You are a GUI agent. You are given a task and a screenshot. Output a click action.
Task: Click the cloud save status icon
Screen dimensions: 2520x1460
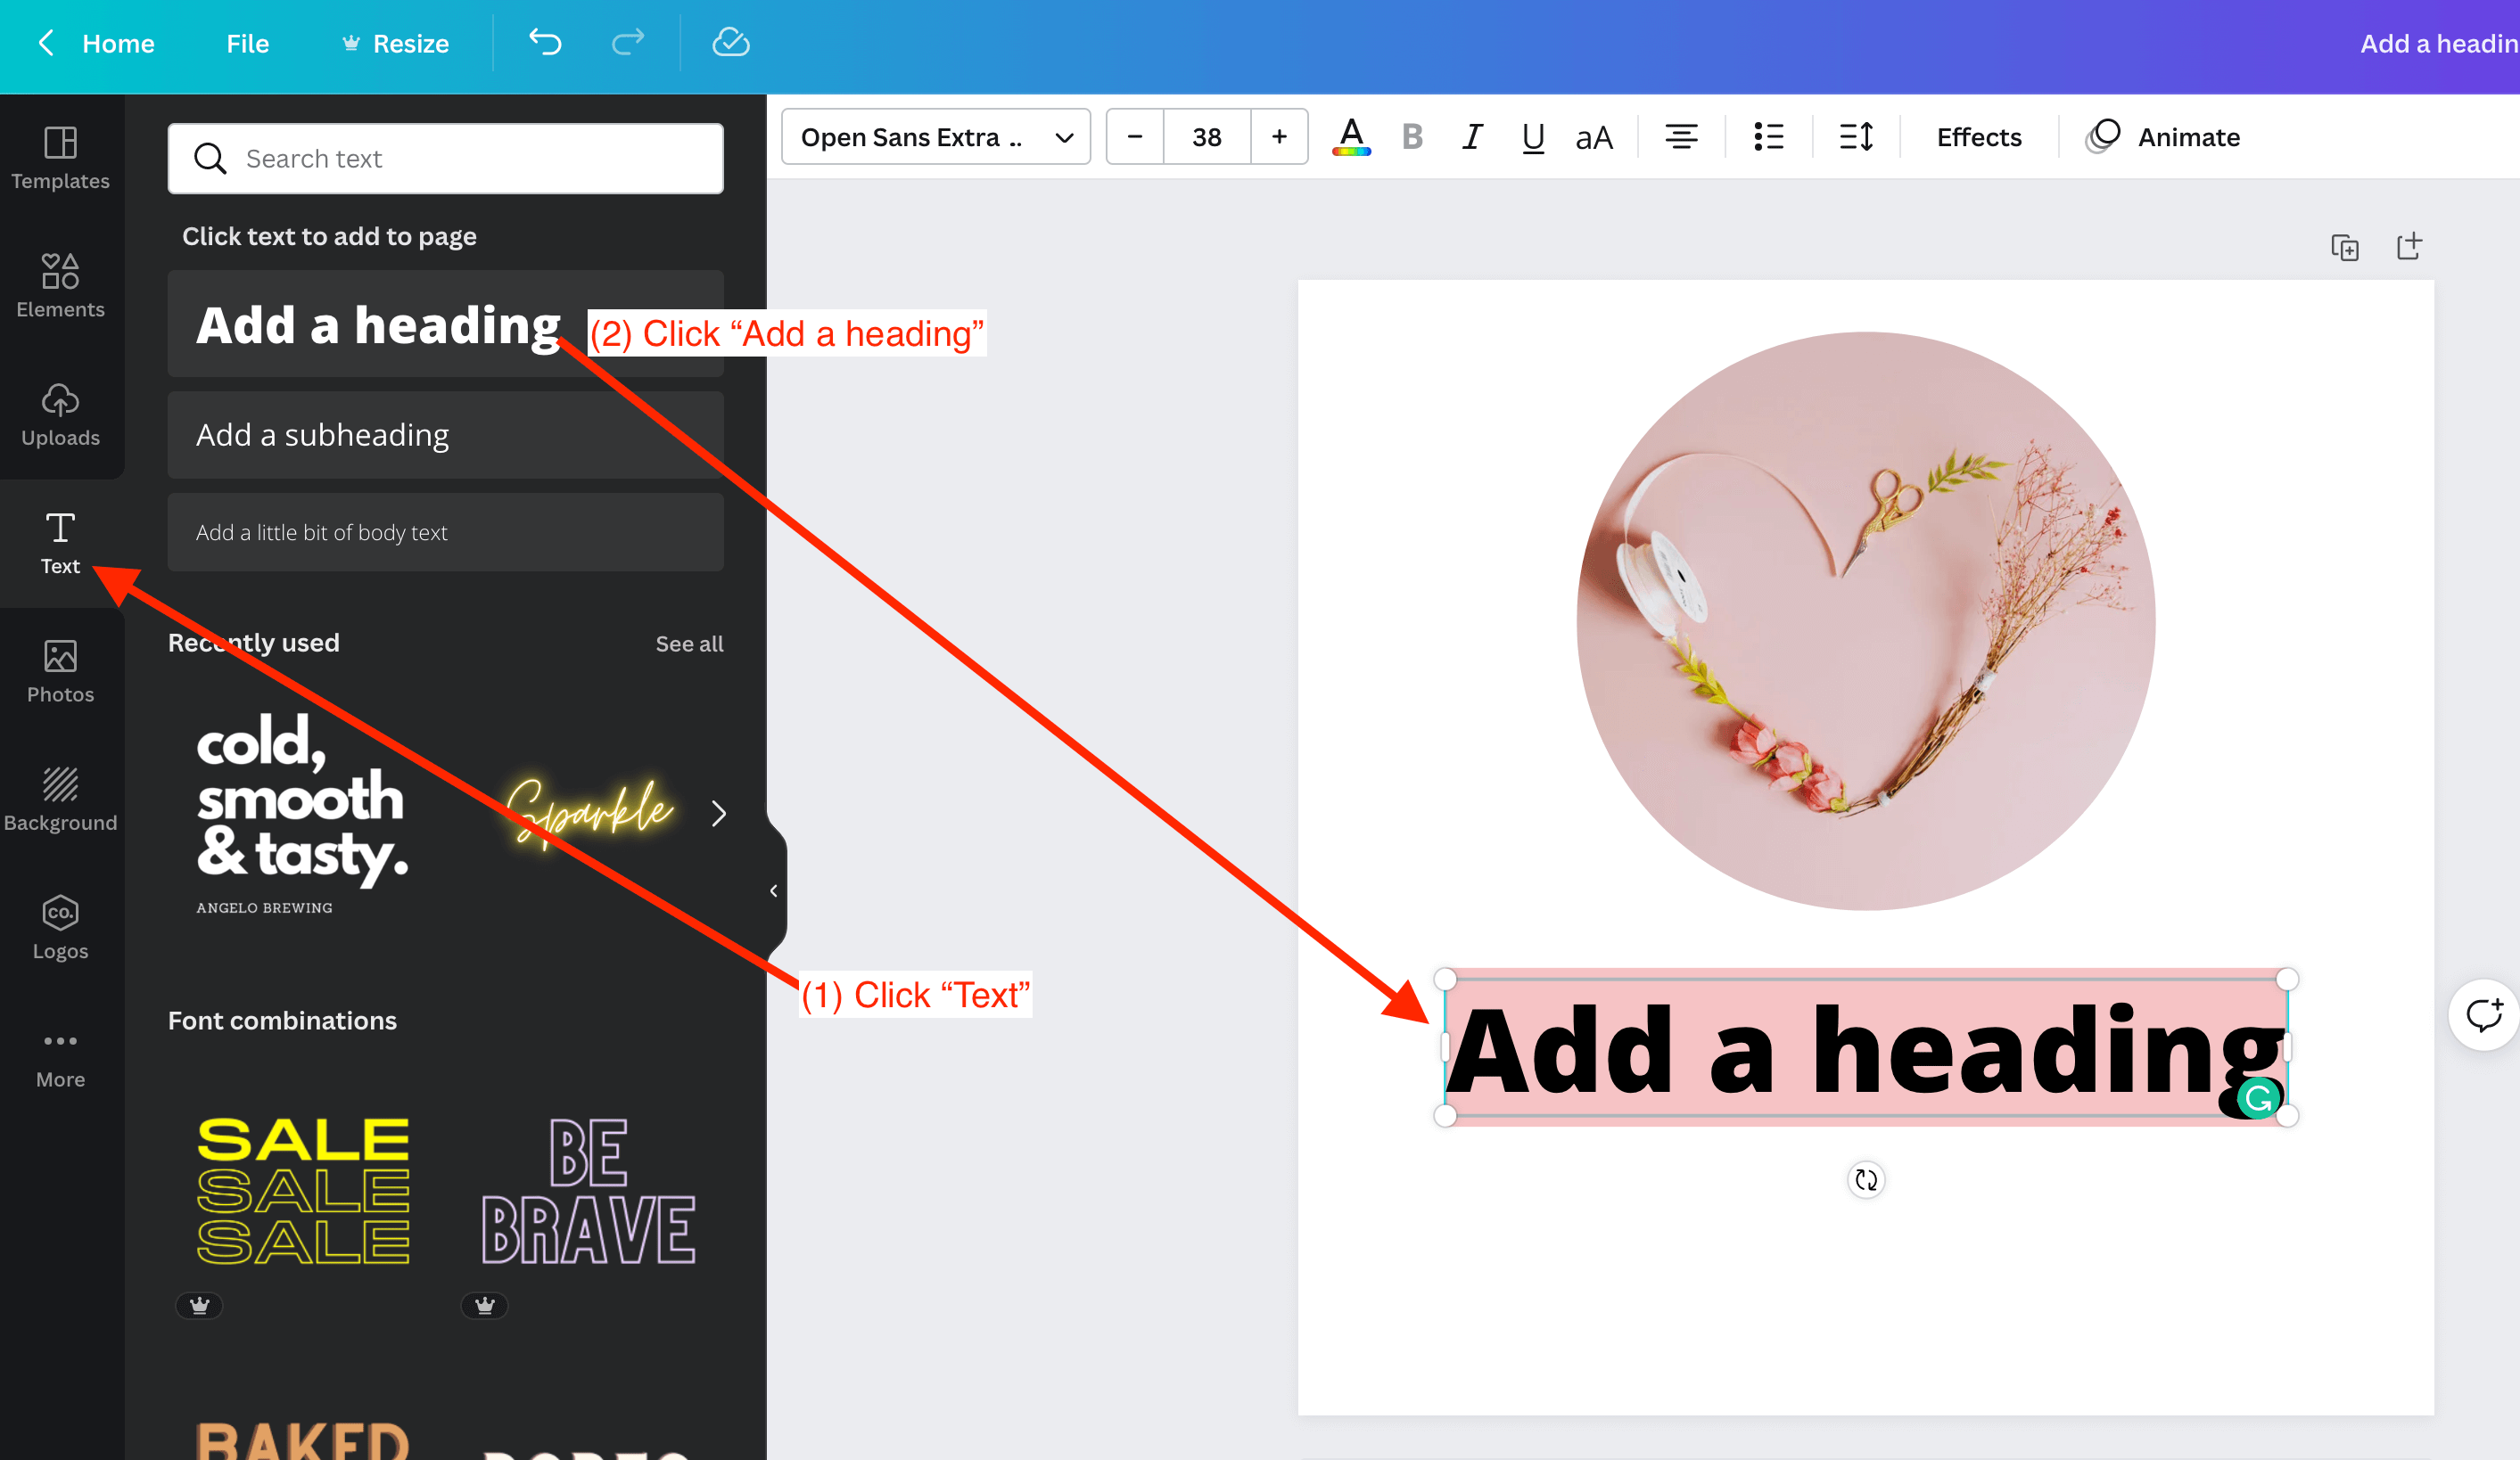731,43
